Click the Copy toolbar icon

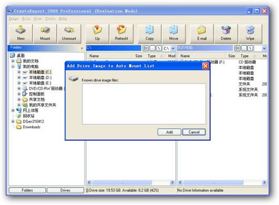coord(149,34)
